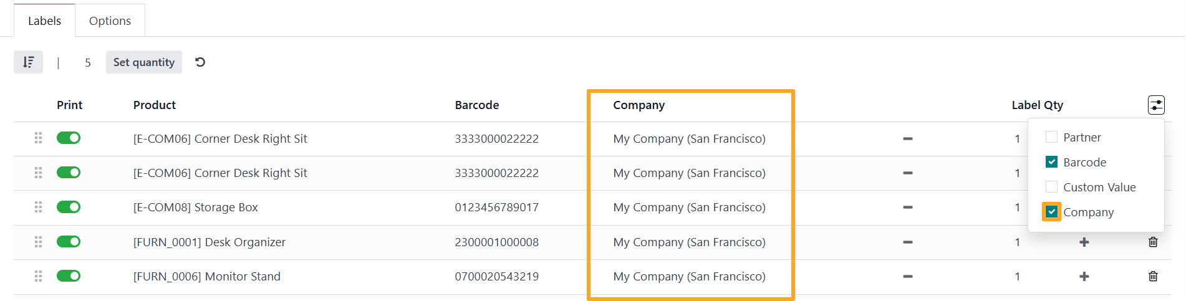This screenshot has width=1186, height=301.
Task: Click the Company column header
Action: (x=639, y=105)
